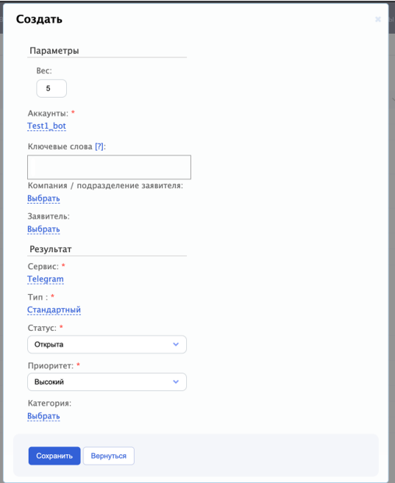
Task: Save the form with Сохранить
Action: [54, 456]
